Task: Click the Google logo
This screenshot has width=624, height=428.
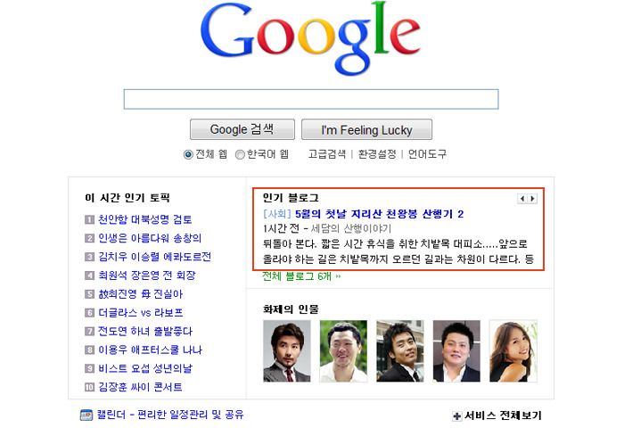Action: pyautogui.click(x=310, y=37)
